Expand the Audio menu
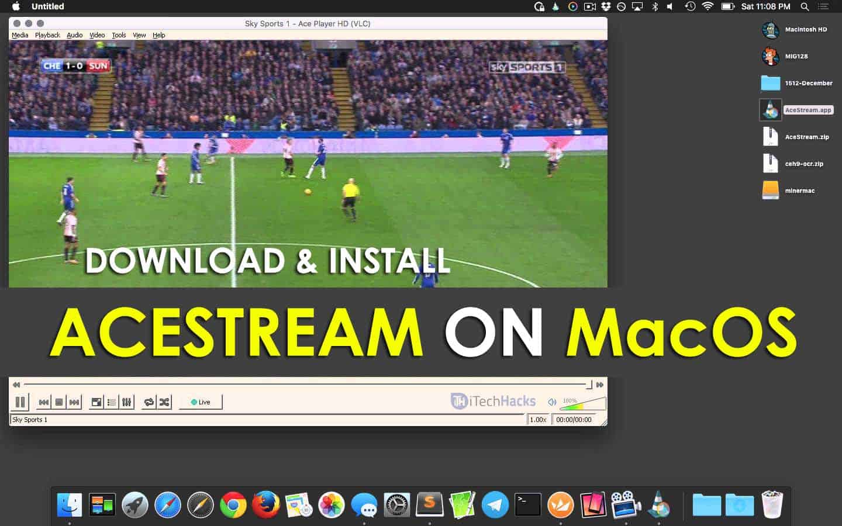 (x=75, y=35)
